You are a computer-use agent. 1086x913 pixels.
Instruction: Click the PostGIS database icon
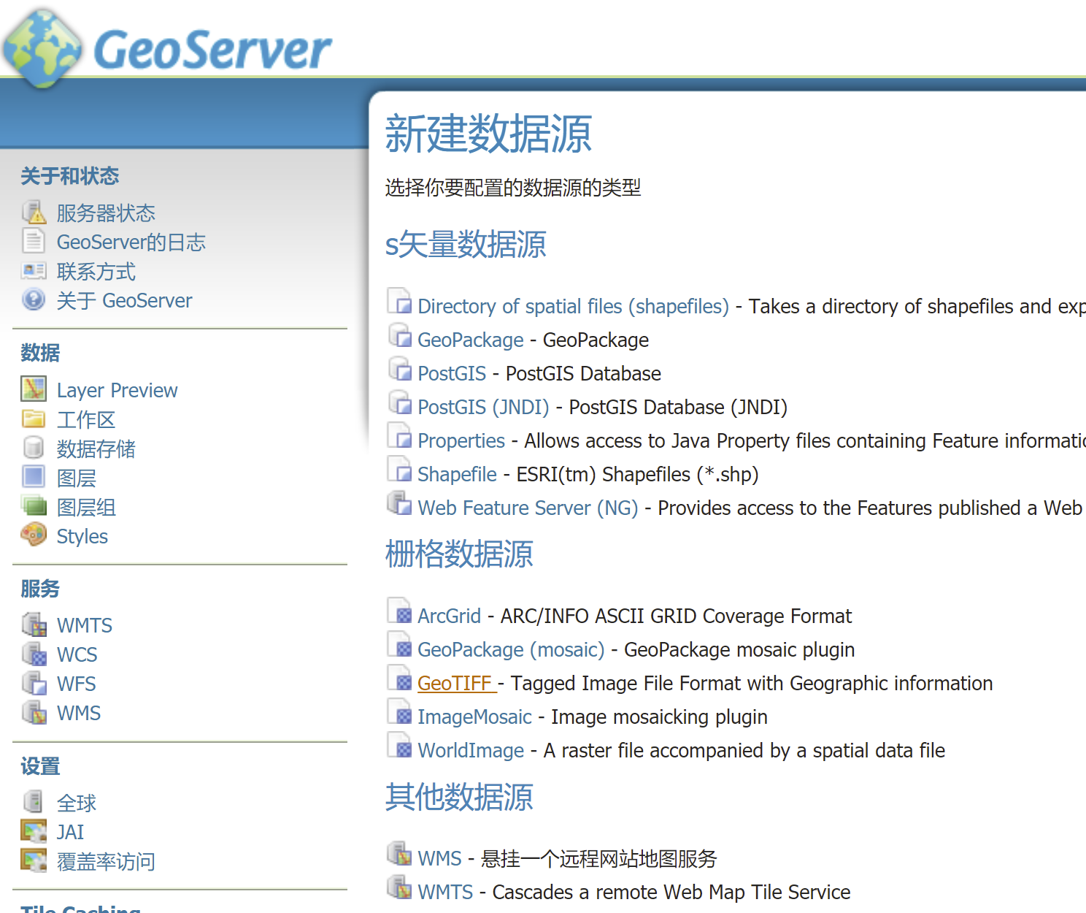coord(400,372)
